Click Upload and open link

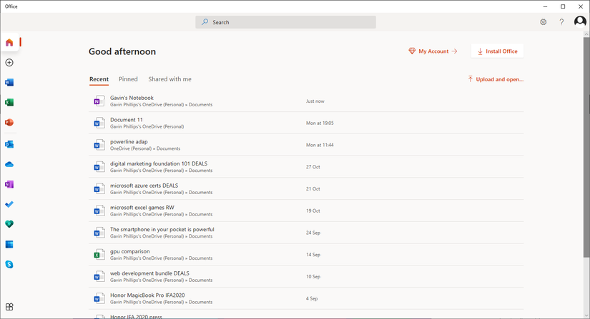coord(495,79)
